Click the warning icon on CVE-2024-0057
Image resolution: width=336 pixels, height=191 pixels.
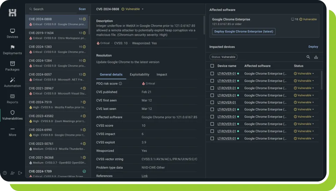84,75
